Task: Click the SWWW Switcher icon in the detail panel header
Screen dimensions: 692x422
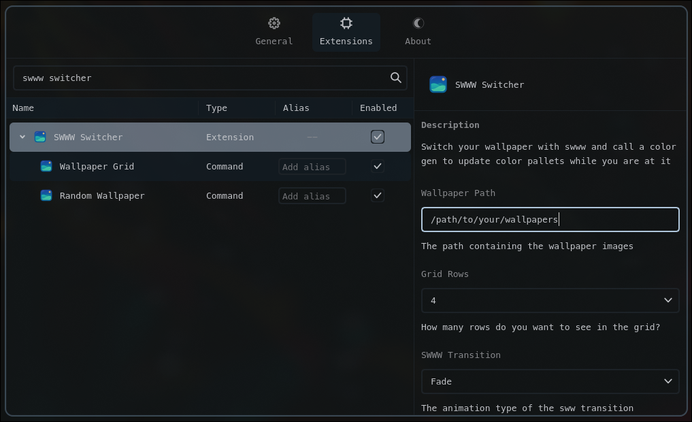Action: [438, 84]
